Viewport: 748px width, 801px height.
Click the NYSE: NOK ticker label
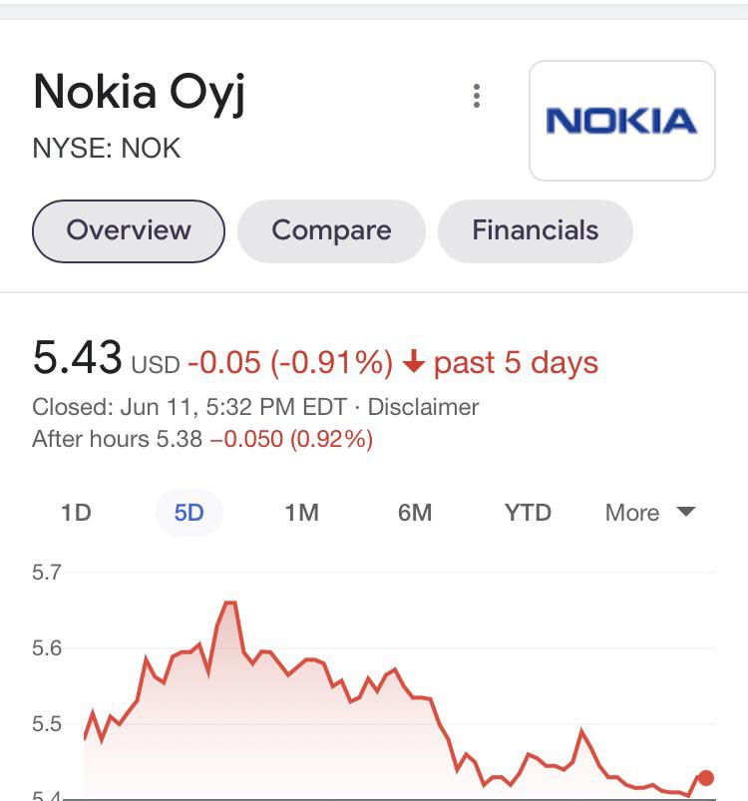coord(105,150)
